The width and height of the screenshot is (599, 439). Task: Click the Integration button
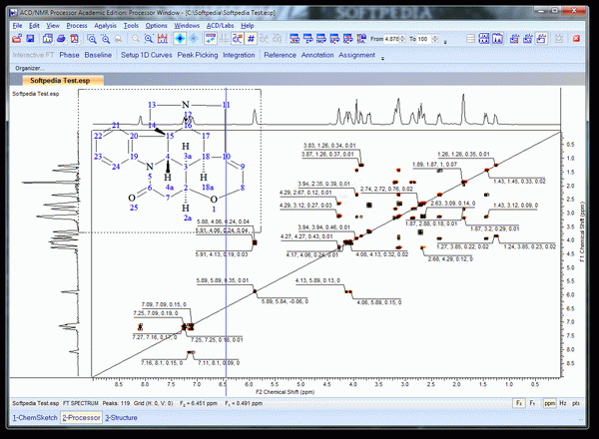(x=239, y=55)
